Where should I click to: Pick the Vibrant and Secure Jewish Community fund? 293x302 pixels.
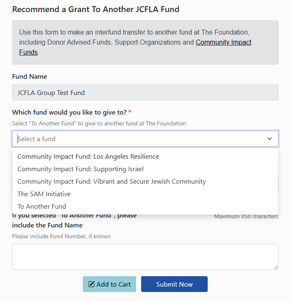pos(145,182)
